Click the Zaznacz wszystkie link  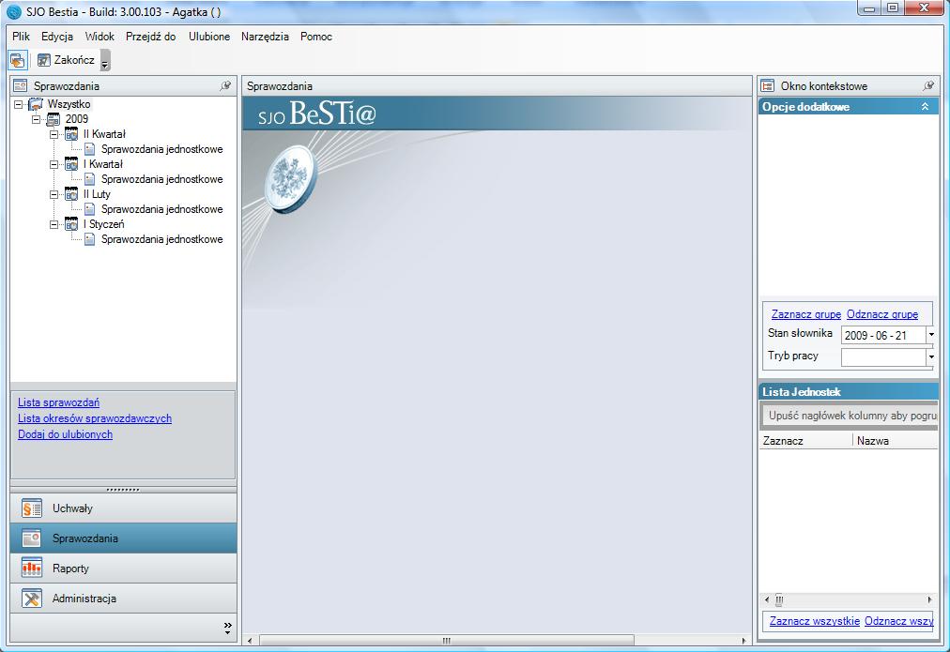coord(814,621)
